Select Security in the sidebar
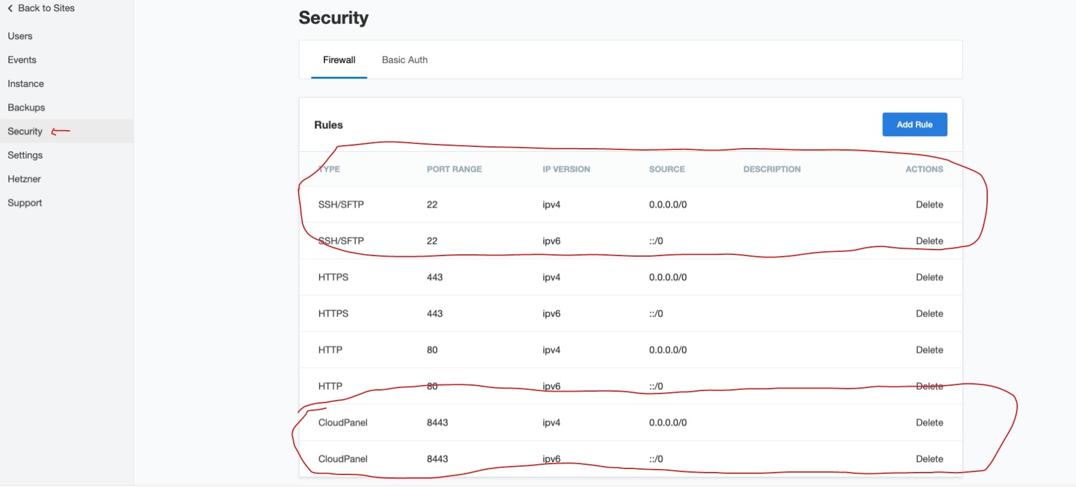 coord(25,131)
